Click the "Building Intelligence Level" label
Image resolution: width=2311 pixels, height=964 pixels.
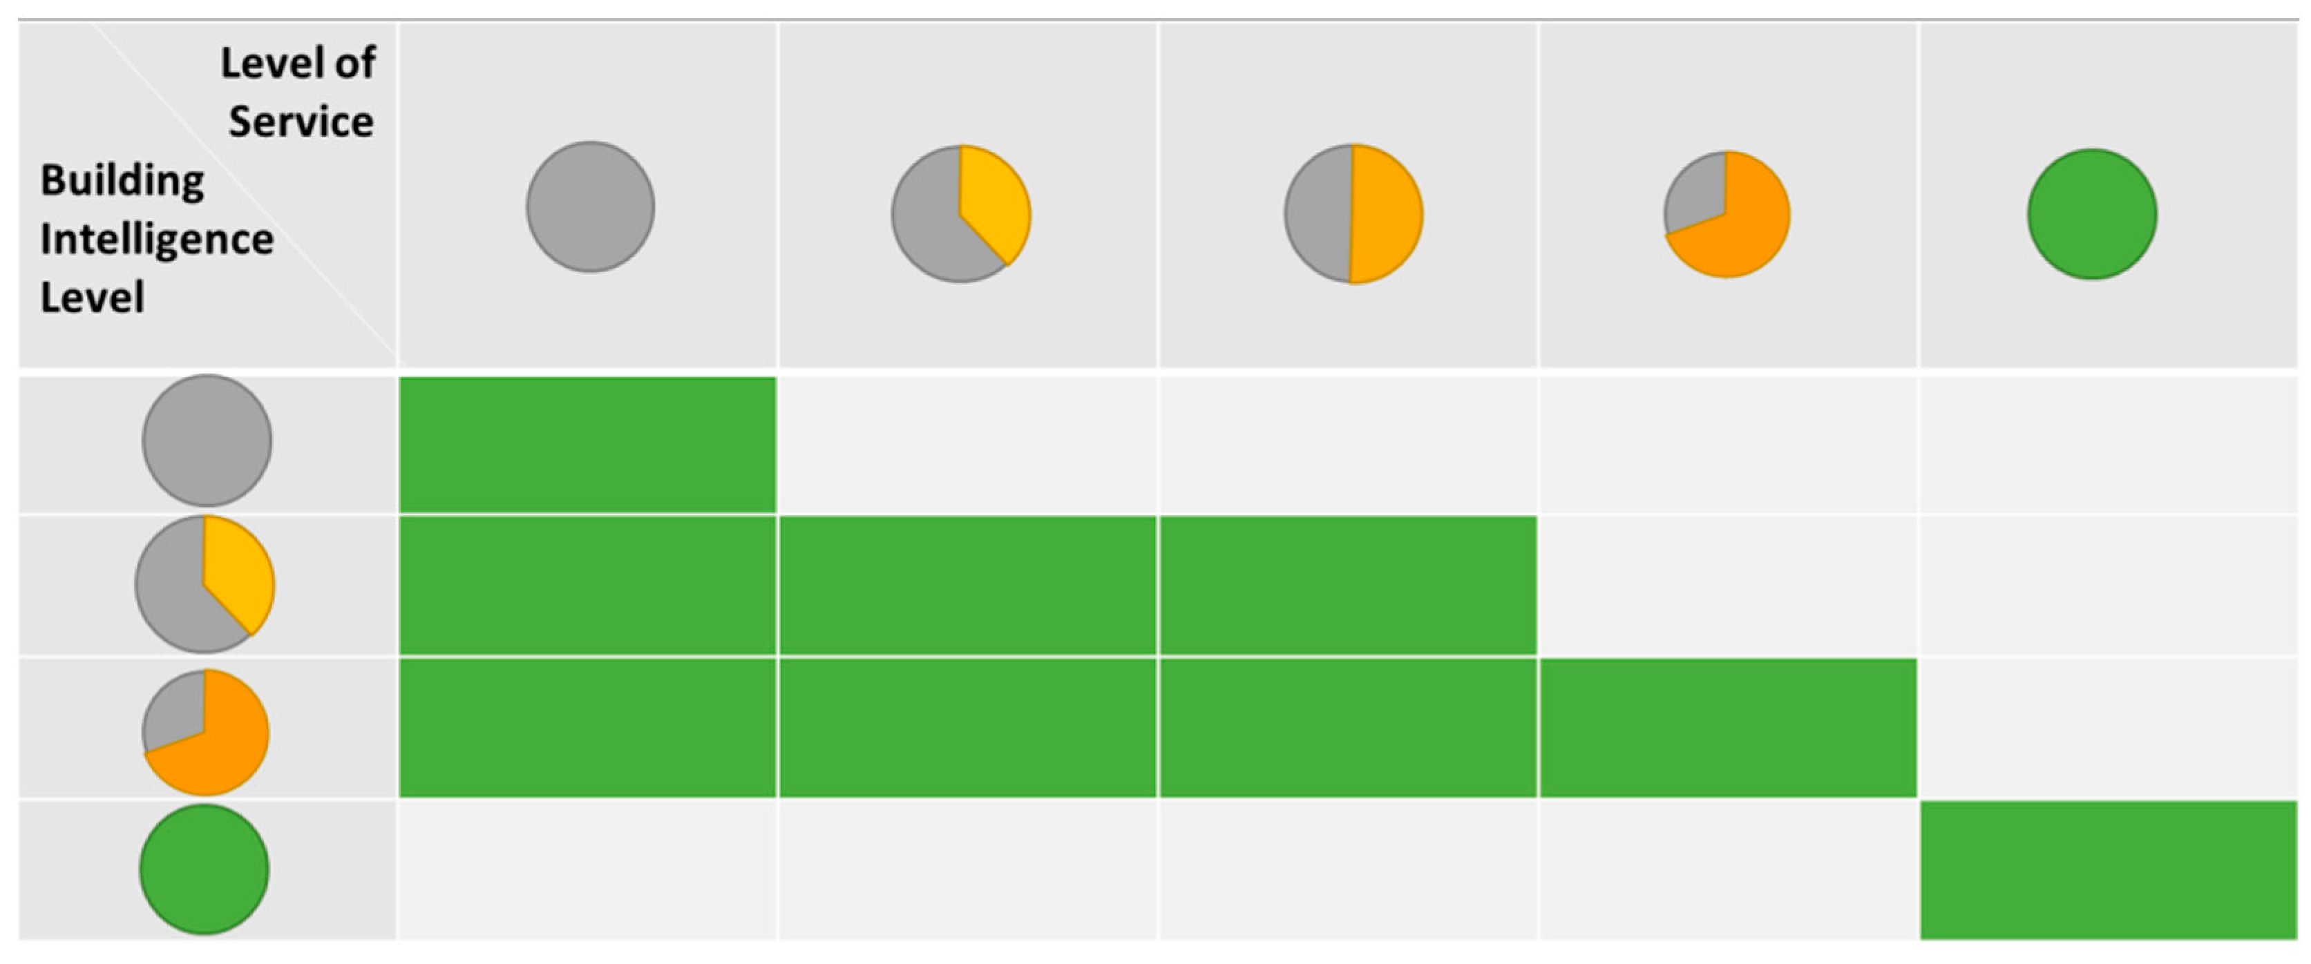coord(156,238)
